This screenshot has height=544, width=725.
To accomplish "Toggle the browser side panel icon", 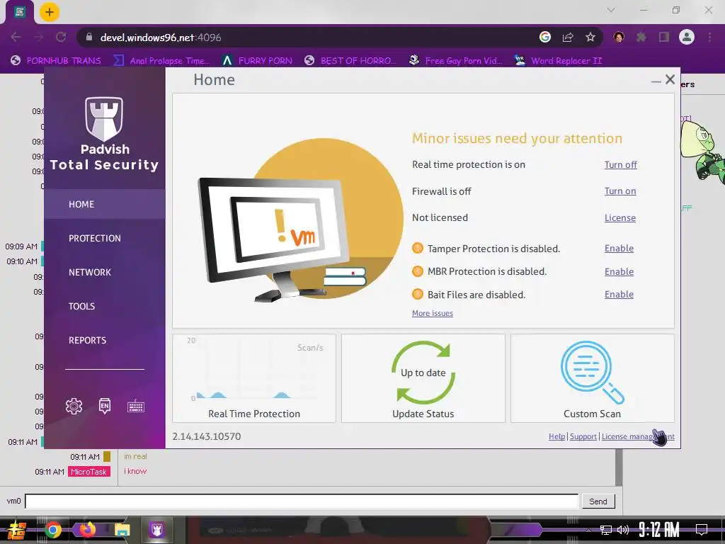I will 664,37.
